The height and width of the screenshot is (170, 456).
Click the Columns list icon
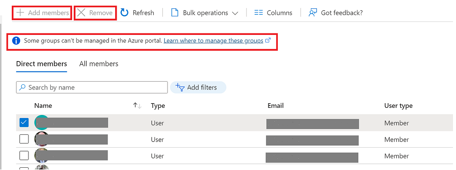[x=259, y=13]
